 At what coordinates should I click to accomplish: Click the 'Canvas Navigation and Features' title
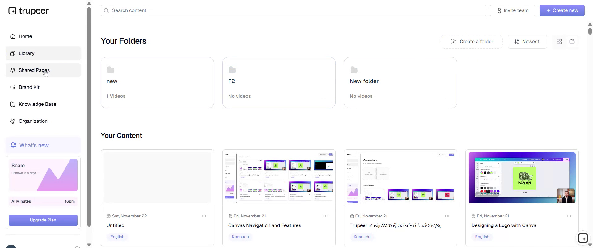[264, 225]
